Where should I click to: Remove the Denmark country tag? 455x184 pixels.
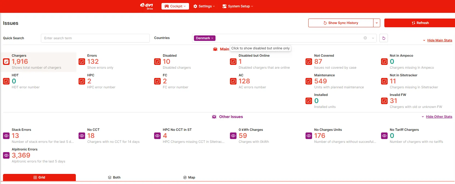212,38
